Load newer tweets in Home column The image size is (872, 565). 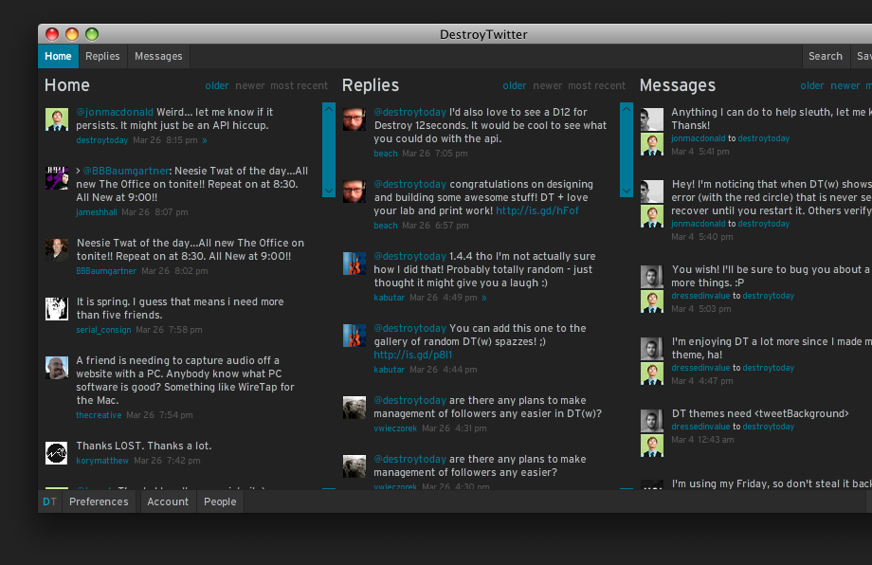tap(249, 85)
